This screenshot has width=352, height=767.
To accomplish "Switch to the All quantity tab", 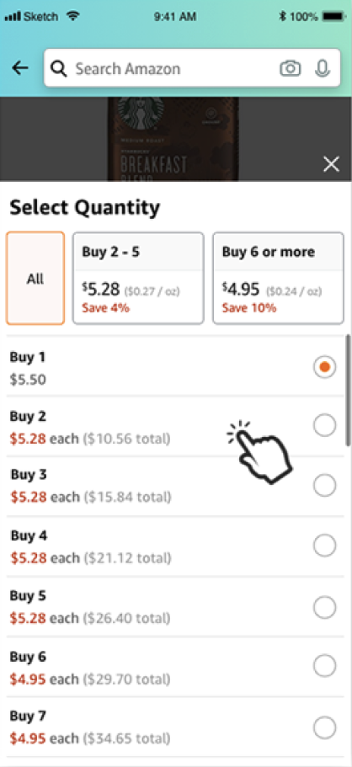I will (35, 279).
